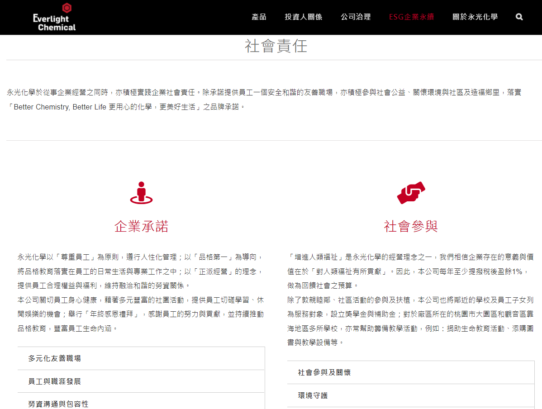The image size is (542, 409).
Task: Open the 投資人關係 menu
Action: pos(303,17)
